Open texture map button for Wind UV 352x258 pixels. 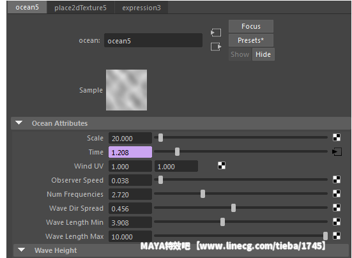222,165
